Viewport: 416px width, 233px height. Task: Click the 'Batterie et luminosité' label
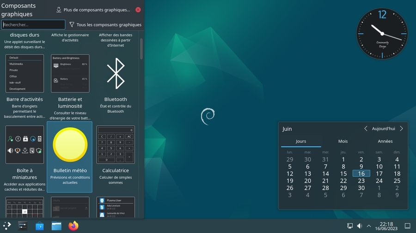click(70, 103)
